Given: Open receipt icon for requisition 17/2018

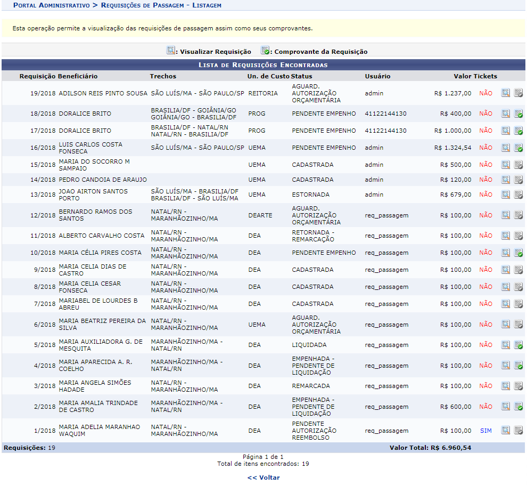Looking at the screenshot, I should coord(518,131).
